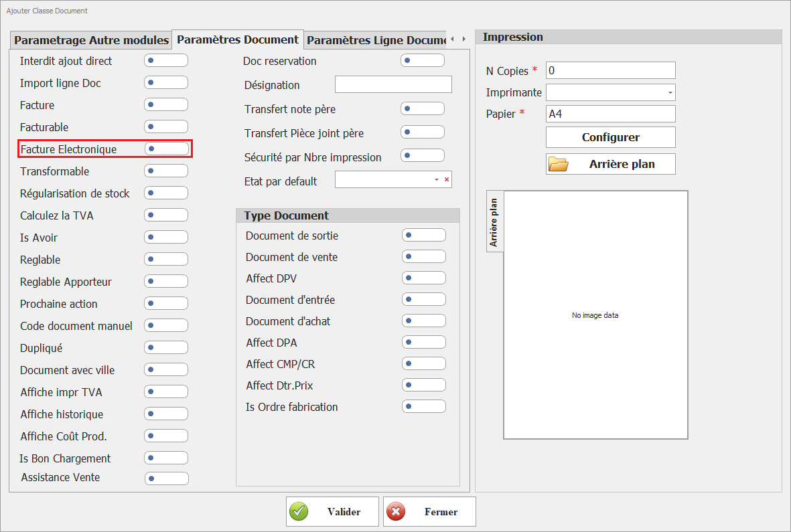
Task: Toggle Affect Dtr.Prix switch
Action: coord(424,385)
